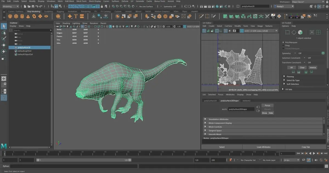The width and height of the screenshot is (329, 173).
Task: Create a polygon sphere from the shelf
Action: click(x=10, y=16)
